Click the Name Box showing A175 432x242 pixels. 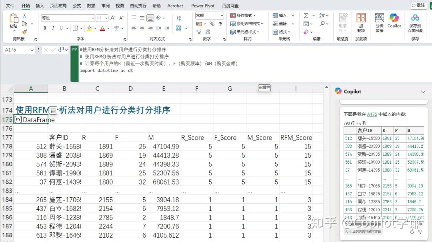point(16,50)
